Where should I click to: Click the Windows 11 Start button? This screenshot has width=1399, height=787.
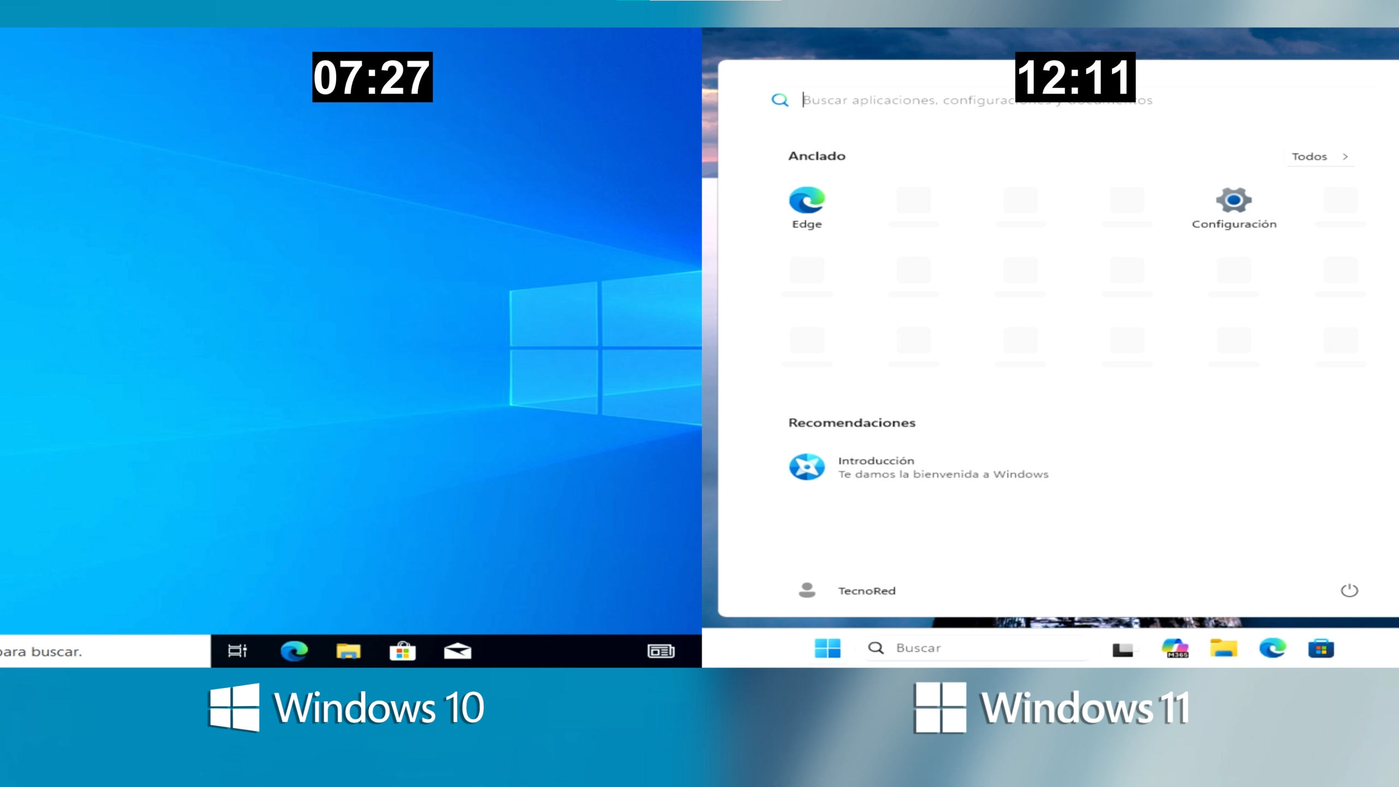point(827,648)
